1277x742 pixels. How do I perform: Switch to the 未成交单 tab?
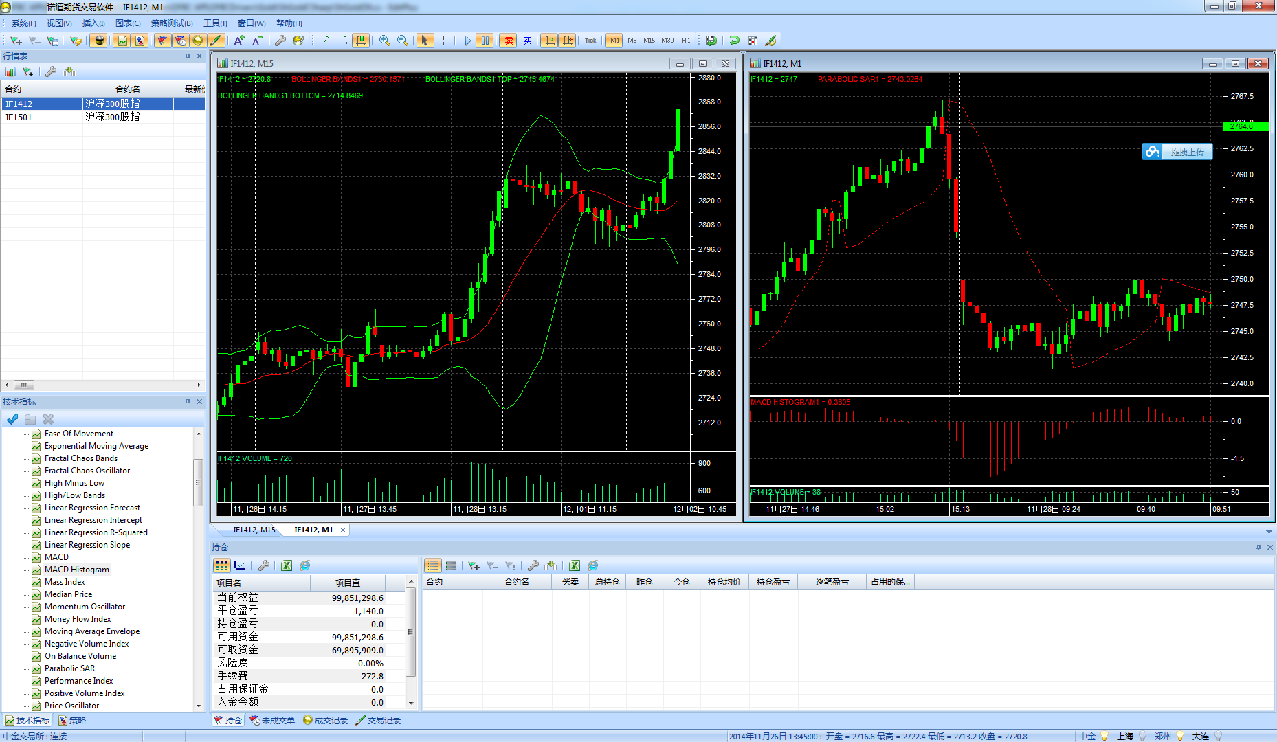pos(272,720)
